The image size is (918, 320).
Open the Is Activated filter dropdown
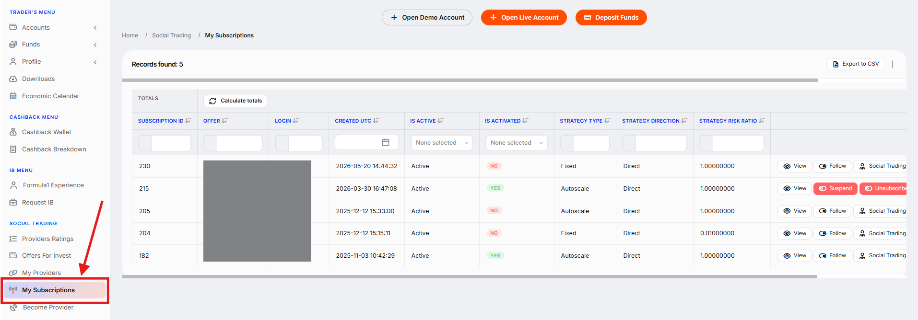pos(517,143)
